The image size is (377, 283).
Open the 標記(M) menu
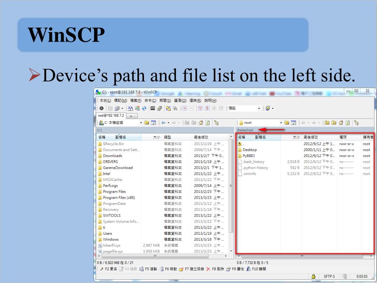(x=120, y=101)
